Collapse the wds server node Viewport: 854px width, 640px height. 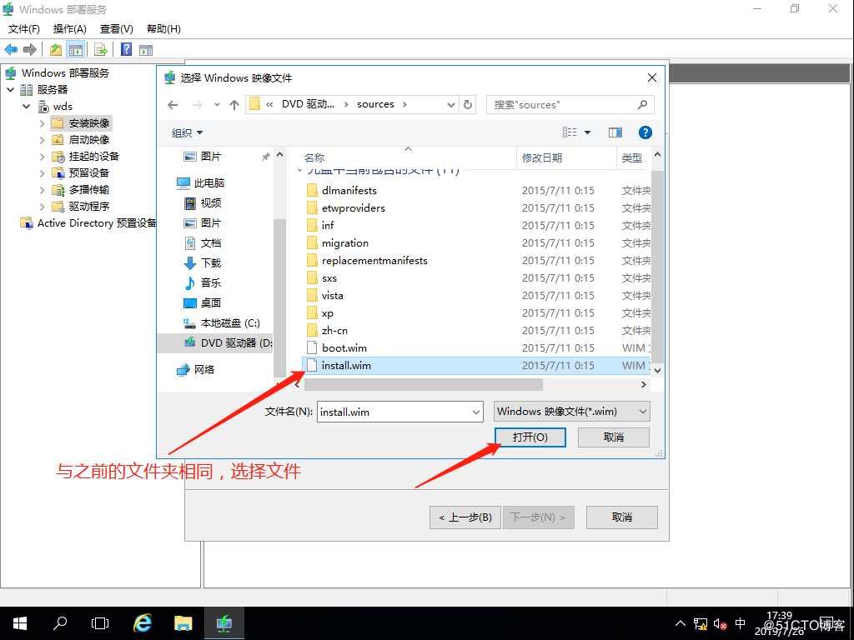26,107
